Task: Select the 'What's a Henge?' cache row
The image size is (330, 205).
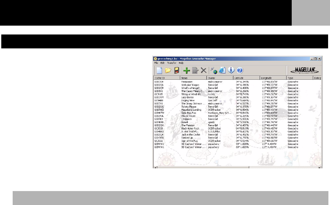Action: point(237,88)
